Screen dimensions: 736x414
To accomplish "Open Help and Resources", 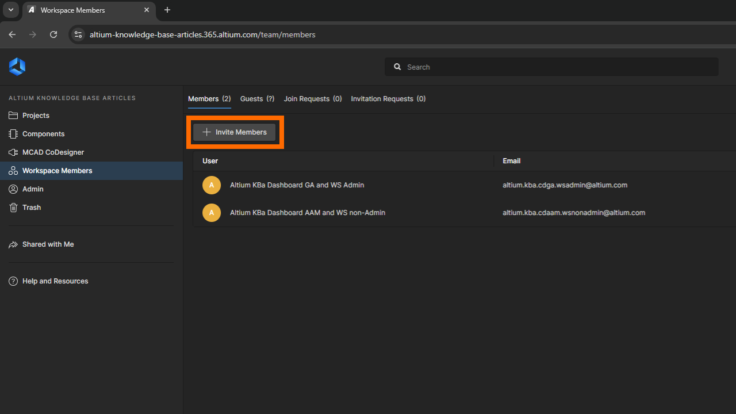I will [55, 281].
